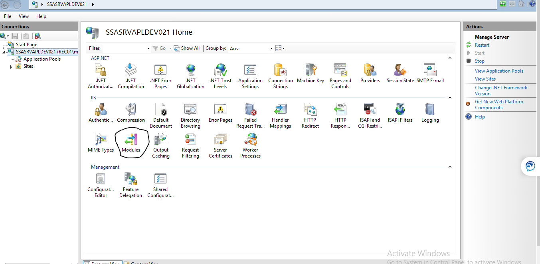Open .NET Trust Levels feature

click(x=220, y=76)
